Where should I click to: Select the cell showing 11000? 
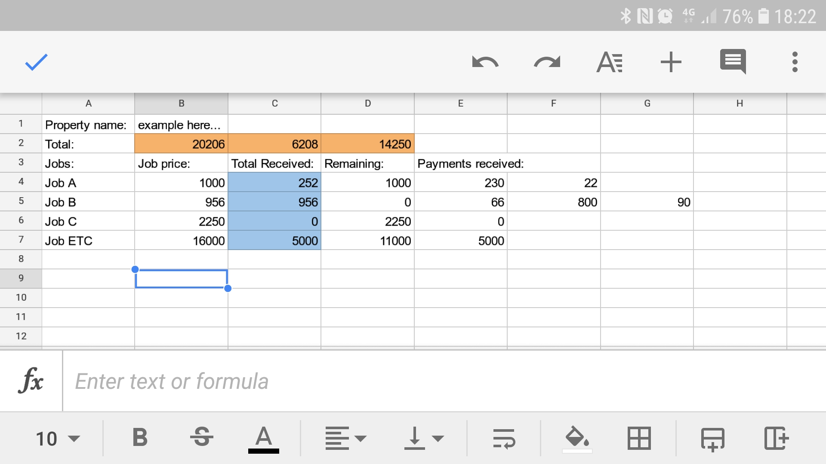point(367,240)
